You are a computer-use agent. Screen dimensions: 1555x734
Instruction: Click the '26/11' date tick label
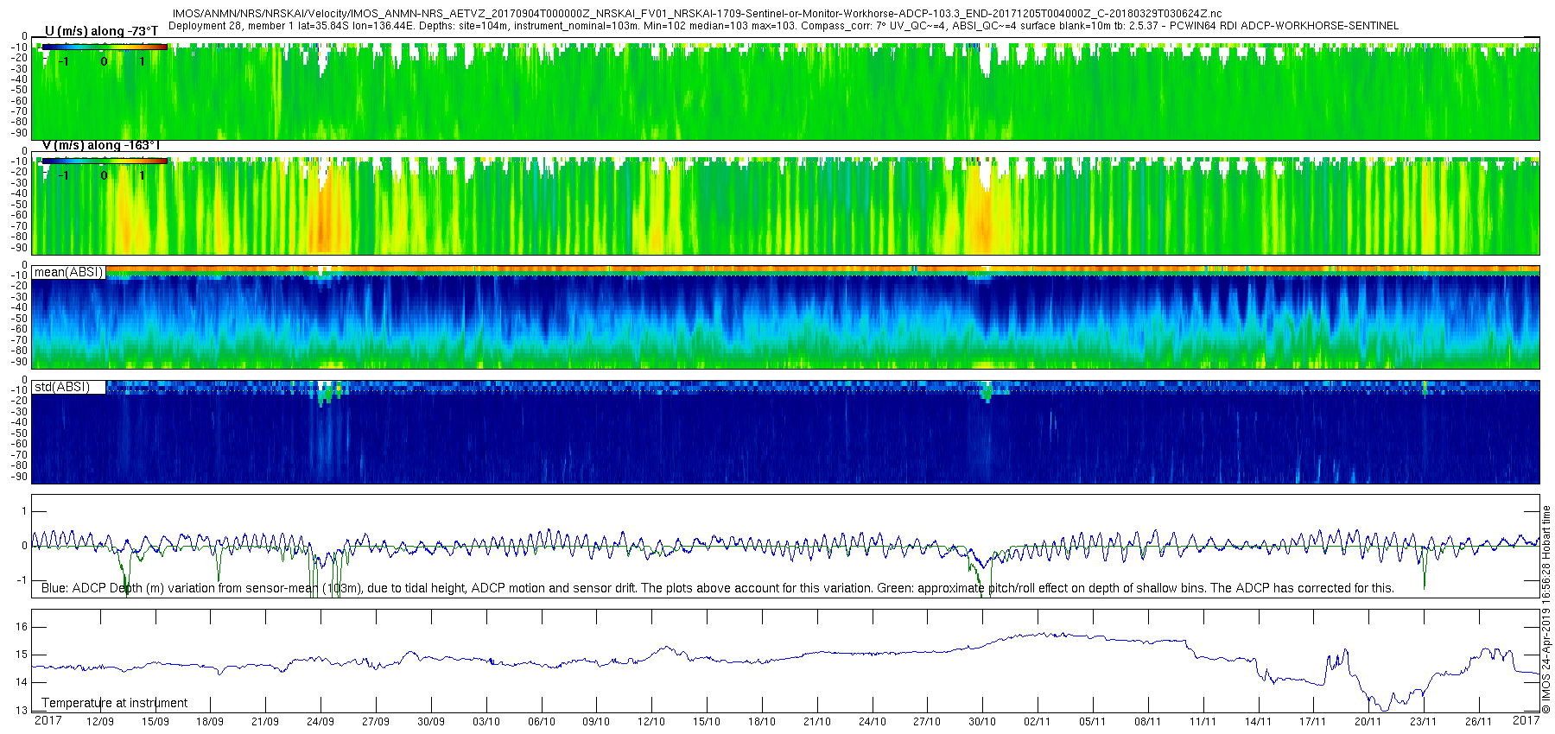[x=1479, y=722]
